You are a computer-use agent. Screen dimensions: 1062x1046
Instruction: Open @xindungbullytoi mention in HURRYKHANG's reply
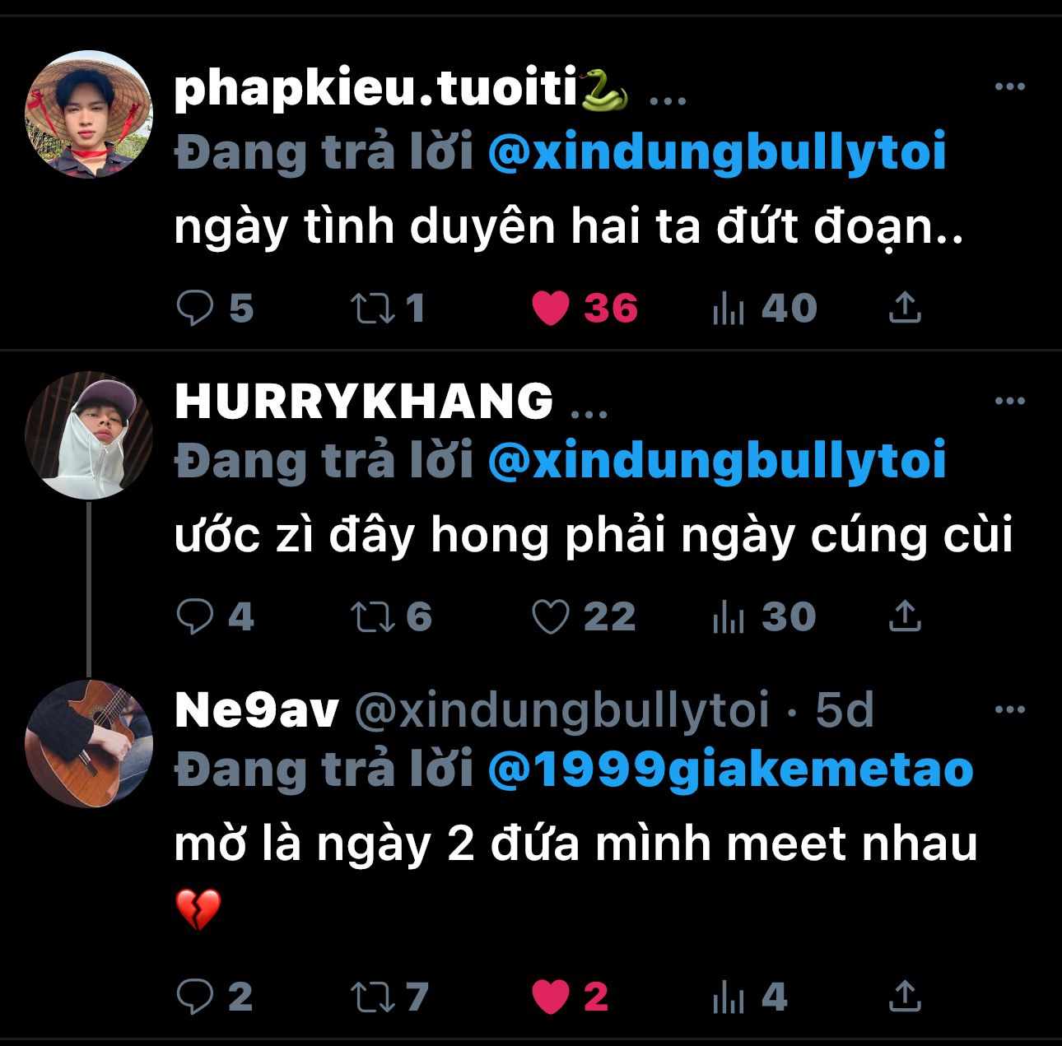[x=717, y=462]
